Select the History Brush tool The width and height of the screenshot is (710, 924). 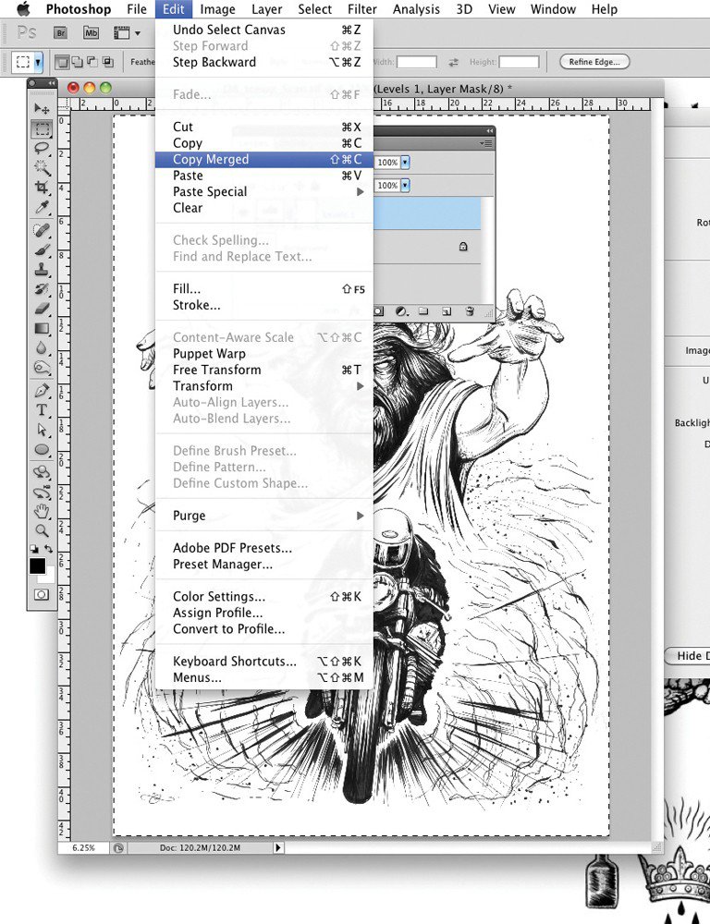click(x=42, y=288)
